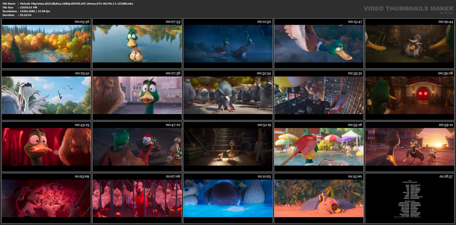Screen dimensions: 456x225
Task: Click the Resolution label
Action: tap(9, 11)
